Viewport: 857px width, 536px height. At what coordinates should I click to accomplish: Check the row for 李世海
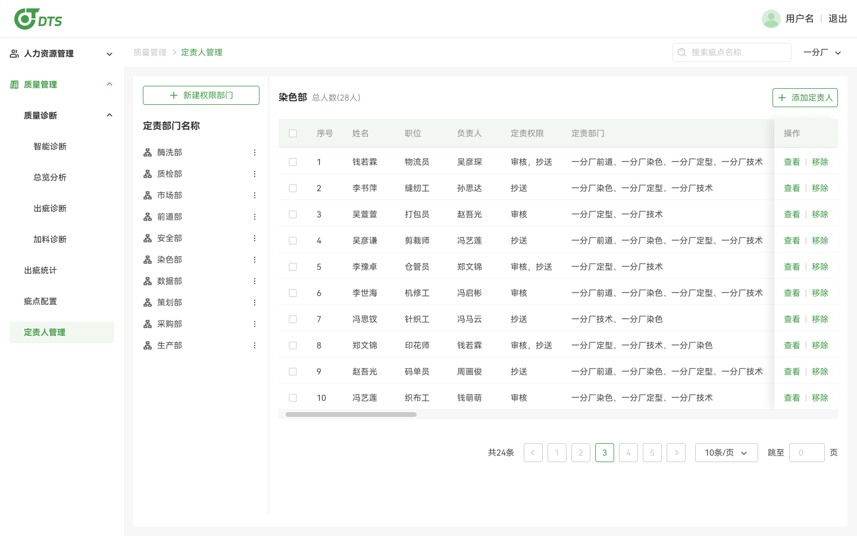coord(293,293)
